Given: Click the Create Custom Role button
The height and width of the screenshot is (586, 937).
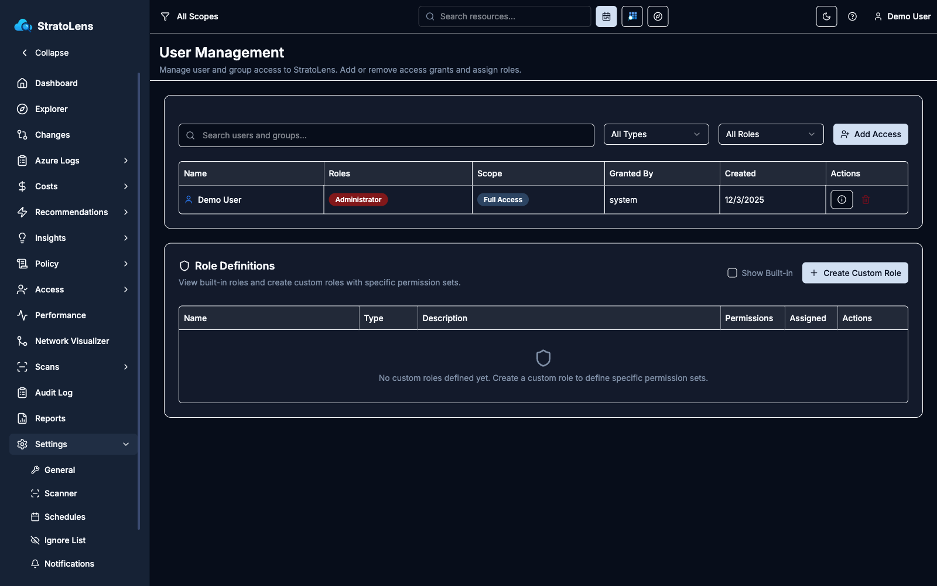Looking at the screenshot, I should (855, 273).
